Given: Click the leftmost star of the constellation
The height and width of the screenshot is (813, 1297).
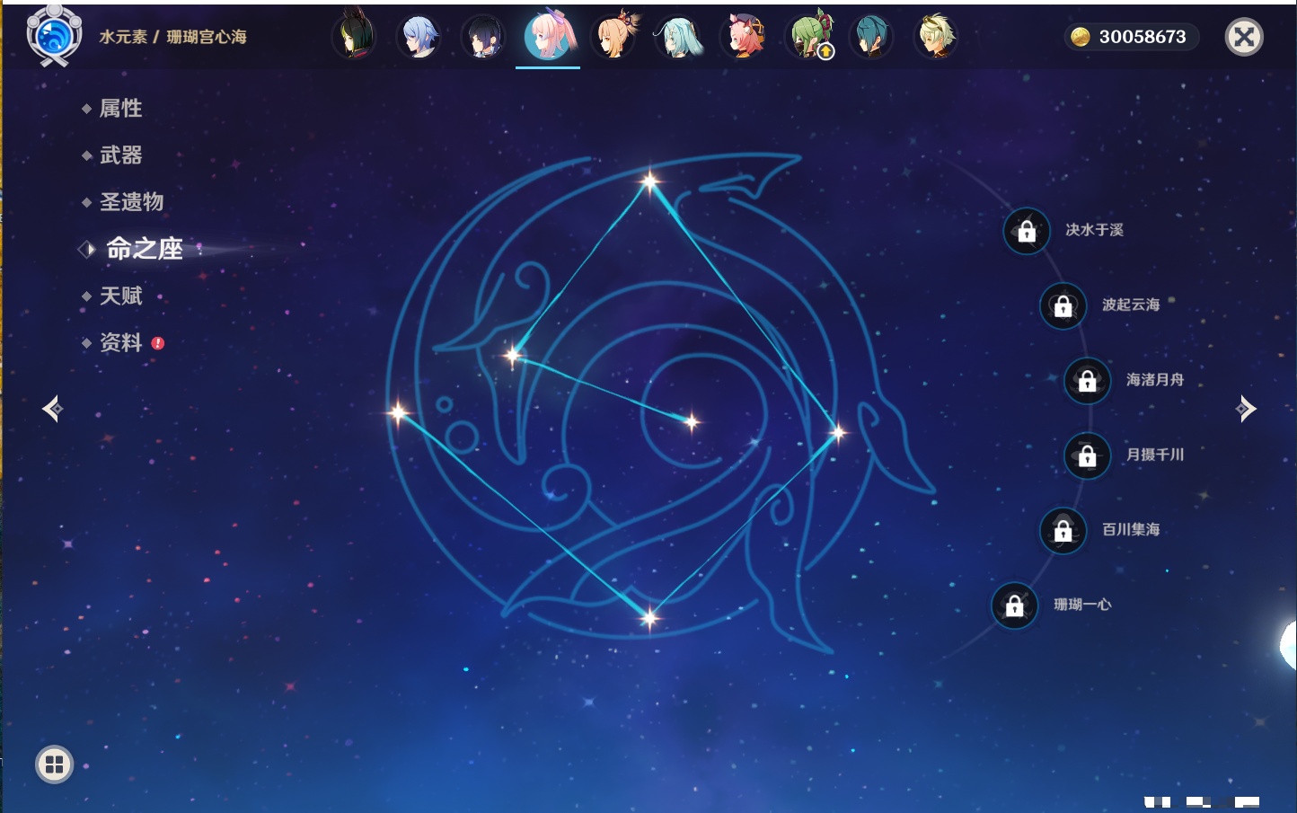Looking at the screenshot, I should 398,413.
